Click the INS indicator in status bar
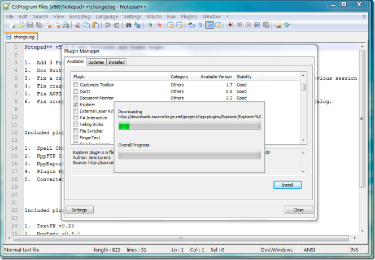The width and height of the screenshot is (375, 260). [x=354, y=250]
